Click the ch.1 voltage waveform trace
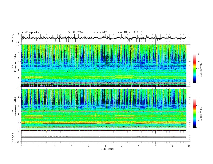Image resolution: width=213 pixels, height=164 pixels. coord(104,38)
